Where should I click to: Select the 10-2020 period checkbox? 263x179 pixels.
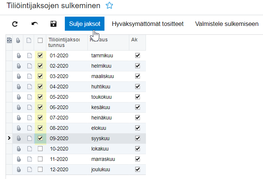pyautogui.click(x=40, y=149)
